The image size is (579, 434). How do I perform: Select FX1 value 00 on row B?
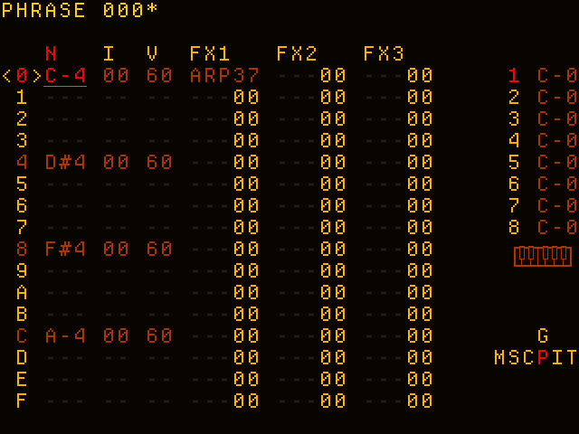click(246, 314)
